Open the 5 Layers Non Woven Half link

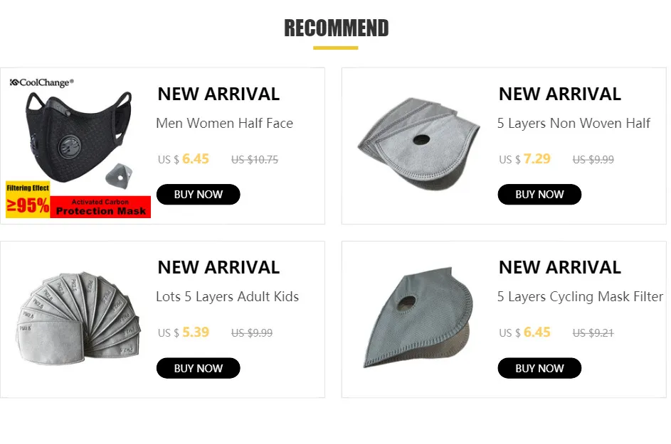574,123
